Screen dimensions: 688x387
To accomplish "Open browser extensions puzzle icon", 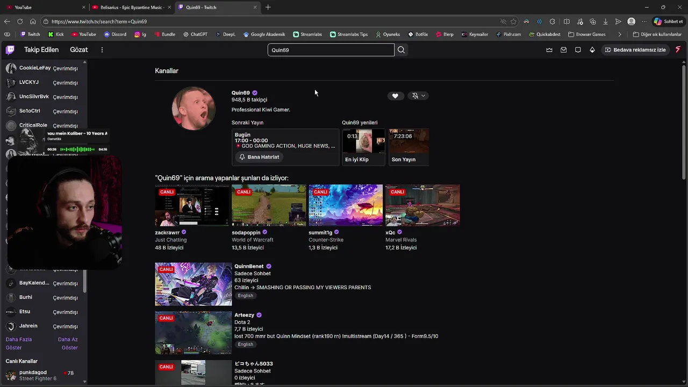I will click(552, 21).
